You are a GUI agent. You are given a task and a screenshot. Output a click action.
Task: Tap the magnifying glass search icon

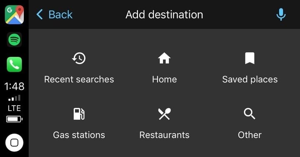pyautogui.click(x=250, y=114)
